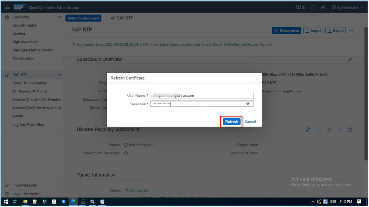Open Cloud To On-Premise in sidebar
The height and width of the screenshot is (207, 369).
pyautogui.click(x=30, y=83)
